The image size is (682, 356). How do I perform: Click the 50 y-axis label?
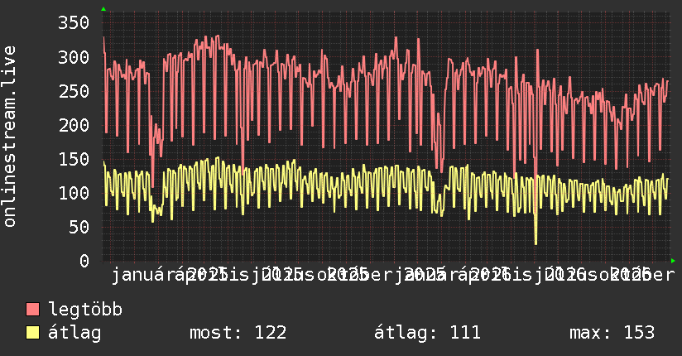[79, 227]
